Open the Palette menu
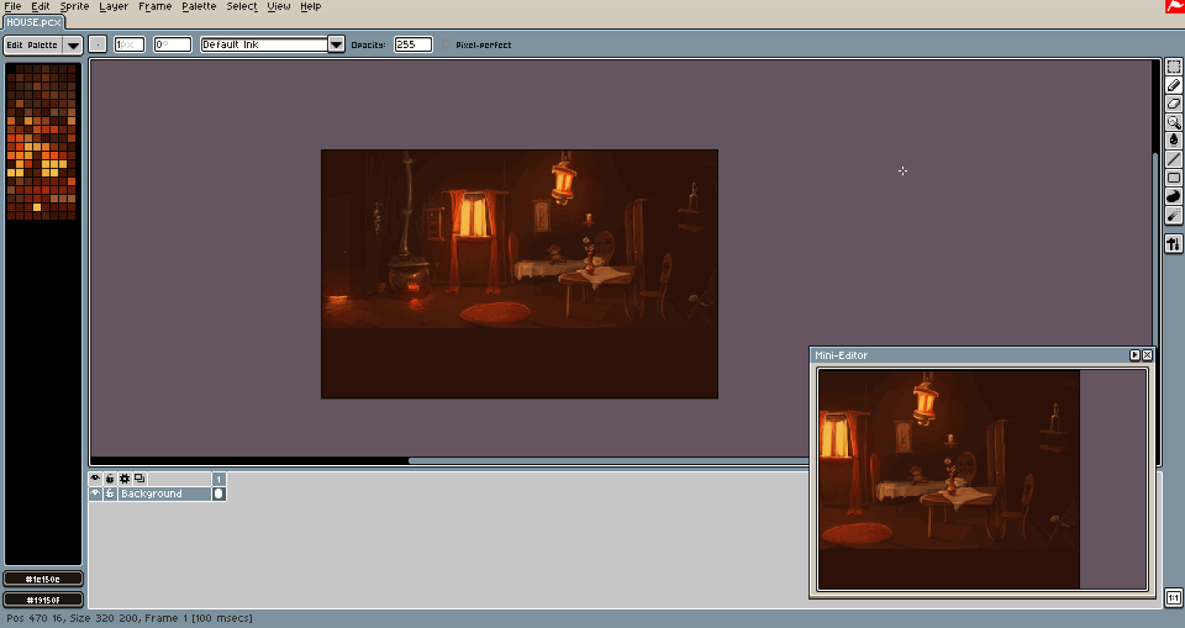 [198, 7]
